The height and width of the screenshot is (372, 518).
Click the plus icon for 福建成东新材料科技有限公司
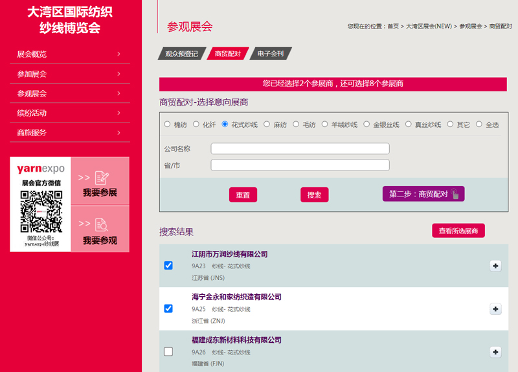pos(496,352)
